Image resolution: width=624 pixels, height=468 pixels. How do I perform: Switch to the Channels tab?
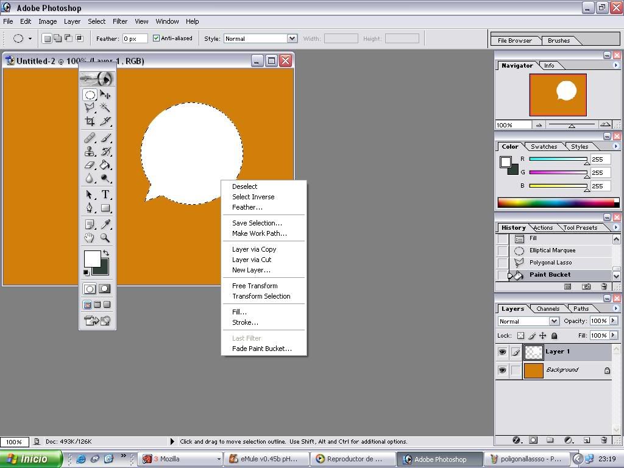coord(548,309)
